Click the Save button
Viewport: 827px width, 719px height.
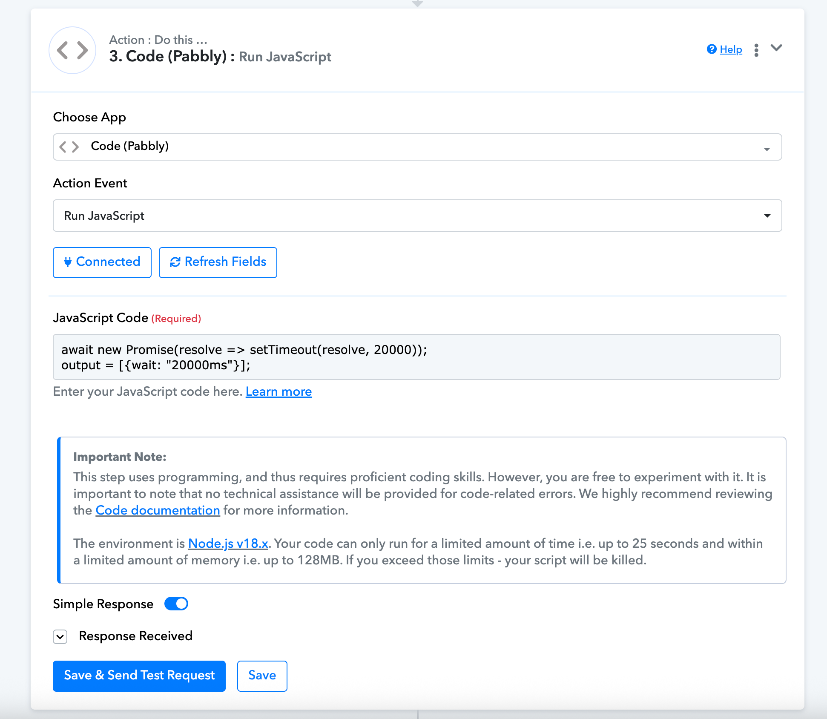(262, 676)
